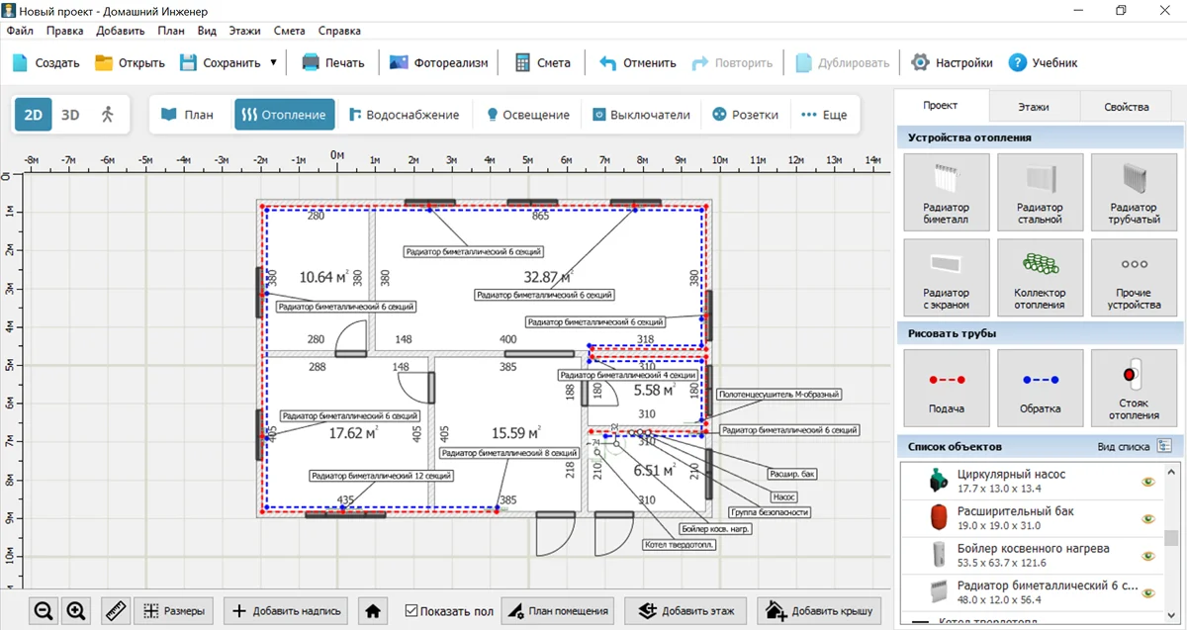Hide the Циркулярный насос object

[1147, 482]
